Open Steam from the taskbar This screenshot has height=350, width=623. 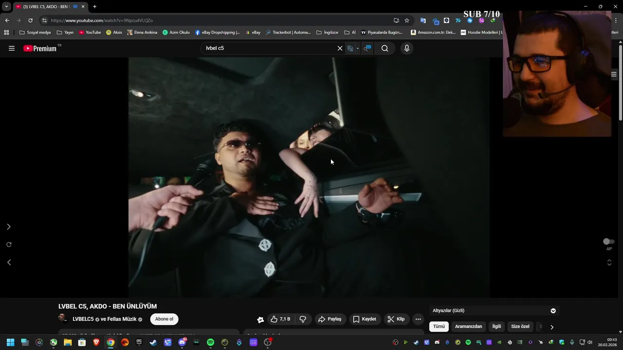tap(153, 342)
